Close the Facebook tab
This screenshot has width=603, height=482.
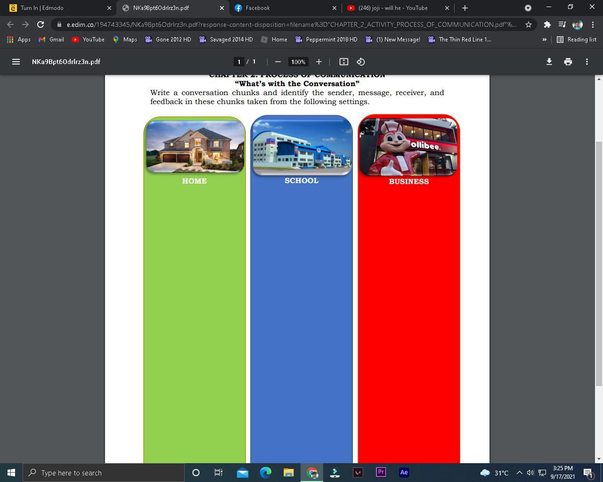click(x=334, y=8)
